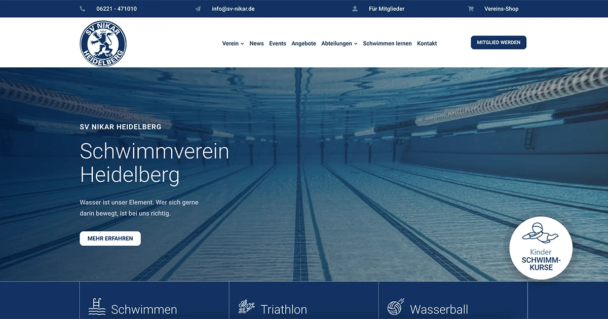Click the Abteilungen dropdown chevron
Screen dimensions: 608x319
(356, 44)
